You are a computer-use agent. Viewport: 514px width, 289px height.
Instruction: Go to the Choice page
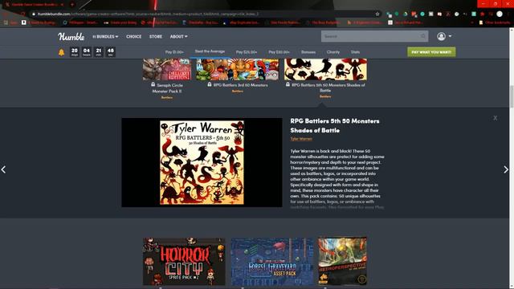point(134,36)
